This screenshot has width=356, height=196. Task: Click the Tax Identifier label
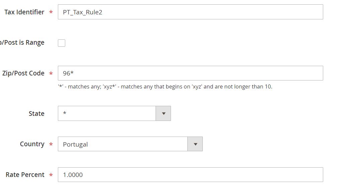pyautogui.click(x=24, y=12)
